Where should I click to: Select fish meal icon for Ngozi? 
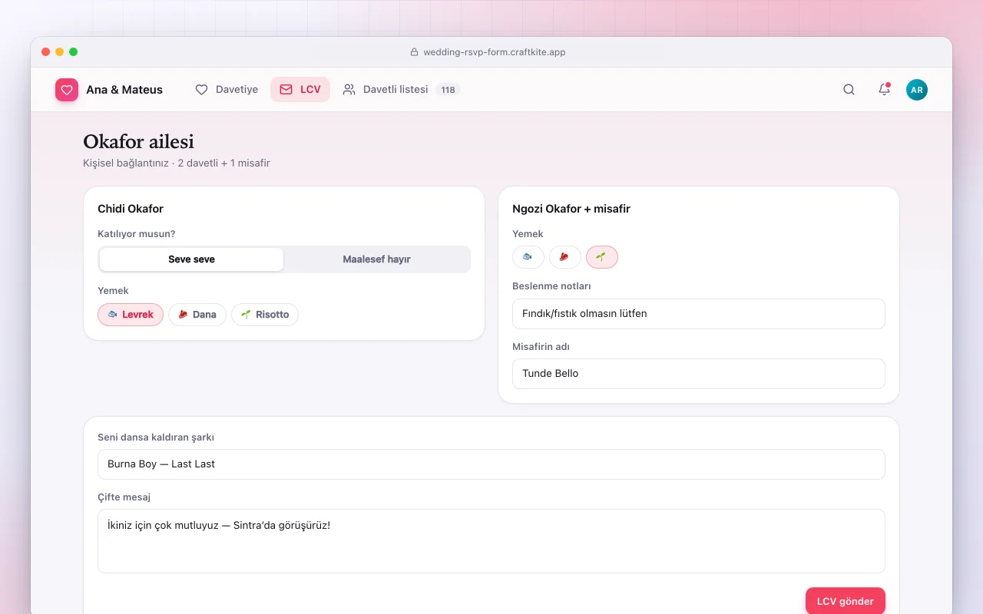[x=528, y=257]
